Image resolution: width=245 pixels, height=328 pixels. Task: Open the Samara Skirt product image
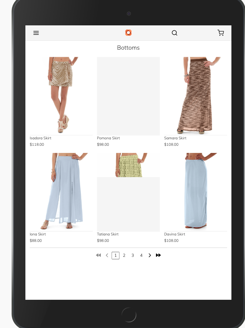196,96
